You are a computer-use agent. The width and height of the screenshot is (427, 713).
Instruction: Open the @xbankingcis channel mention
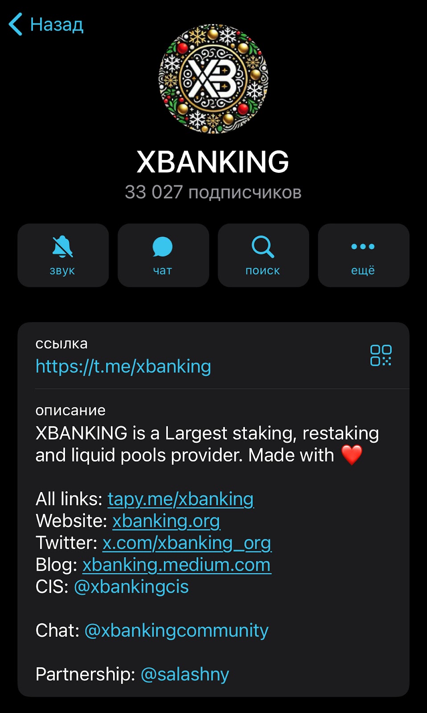coord(131,586)
